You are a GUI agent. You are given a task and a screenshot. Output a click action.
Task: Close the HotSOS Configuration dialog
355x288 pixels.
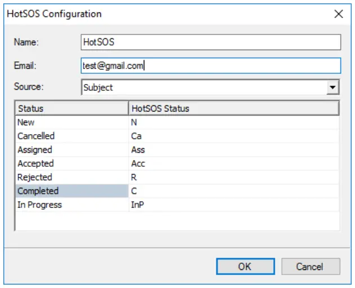pos(339,14)
